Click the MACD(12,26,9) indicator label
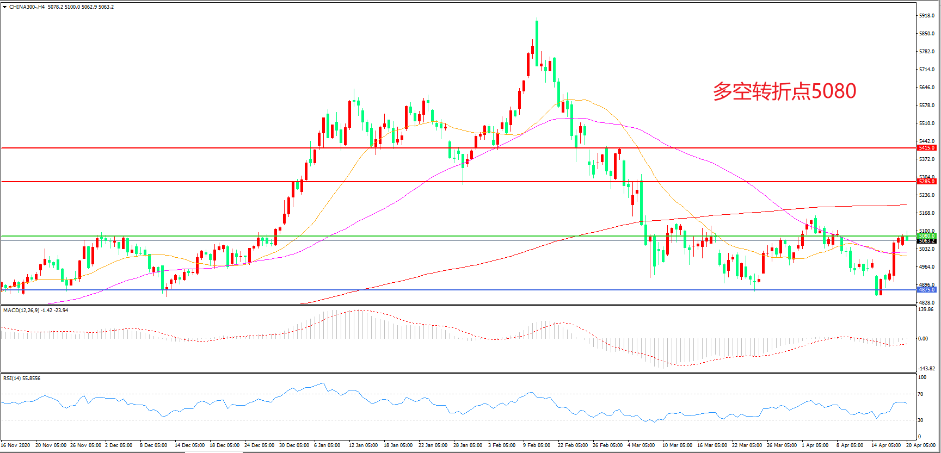941x453 pixels. (22, 311)
